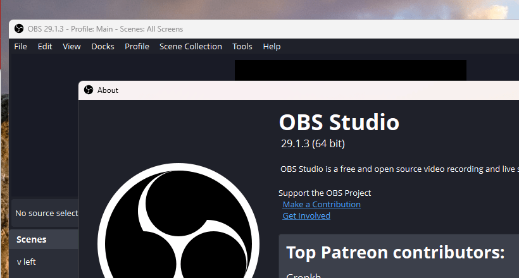Open the Docks menu
The image size is (519, 278).
103,47
